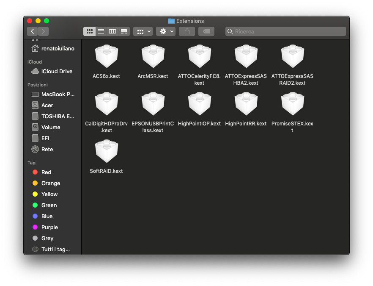Select the CalDigitHDProDrv.kext file icon

tap(106, 104)
